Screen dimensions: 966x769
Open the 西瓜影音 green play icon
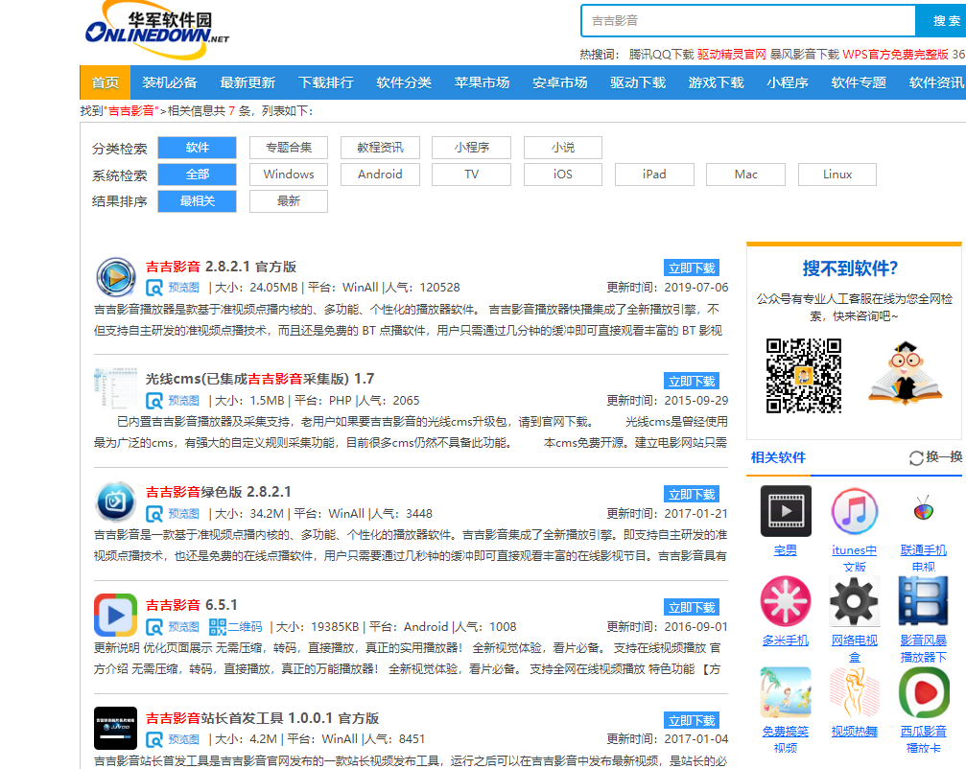(x=924, y=692)
